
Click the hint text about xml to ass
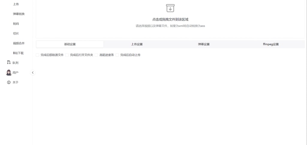pyautogui.click(x=170, y=26)
